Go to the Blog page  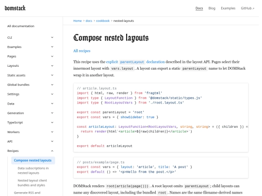212,8
